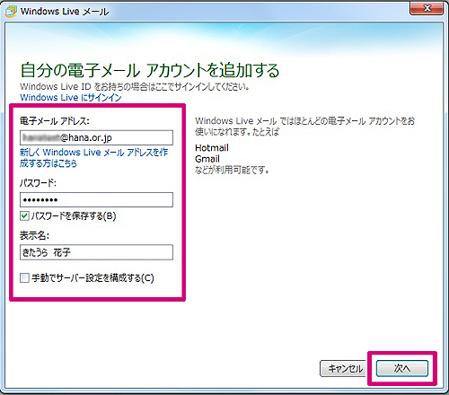
Task: Enable 手動でサーバー設定を構成する(C) checkbox
Action: point(24,277)
